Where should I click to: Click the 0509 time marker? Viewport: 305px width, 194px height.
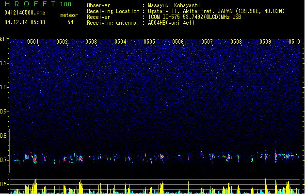(x=265, y=42)
